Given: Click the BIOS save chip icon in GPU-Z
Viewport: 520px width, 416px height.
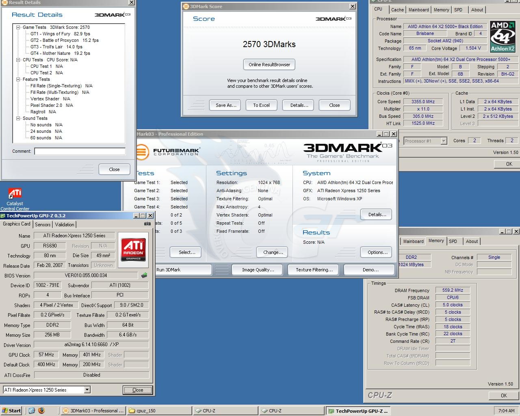Looking at the screenshot, I should 144,275.
